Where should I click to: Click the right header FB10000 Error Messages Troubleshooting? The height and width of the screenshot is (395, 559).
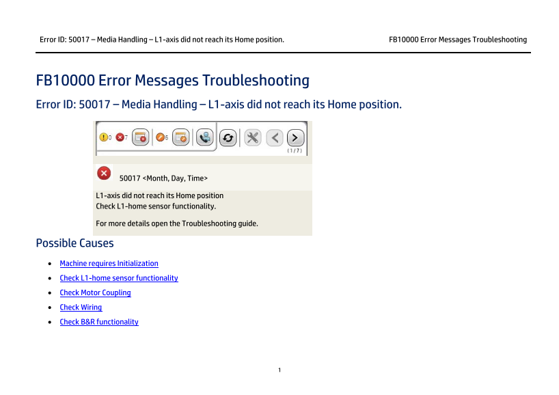tap(458, 40)
